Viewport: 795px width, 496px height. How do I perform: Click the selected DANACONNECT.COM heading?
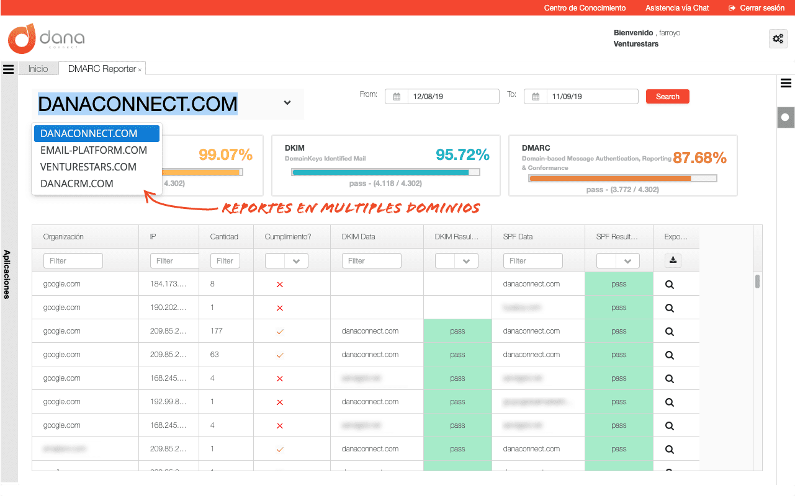click(138, 104)
